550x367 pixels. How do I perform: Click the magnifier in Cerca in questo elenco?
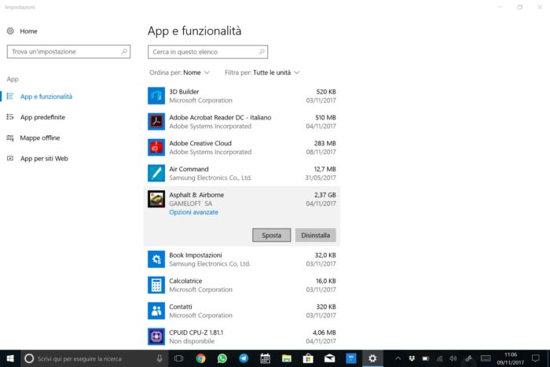tap(262, 52)
